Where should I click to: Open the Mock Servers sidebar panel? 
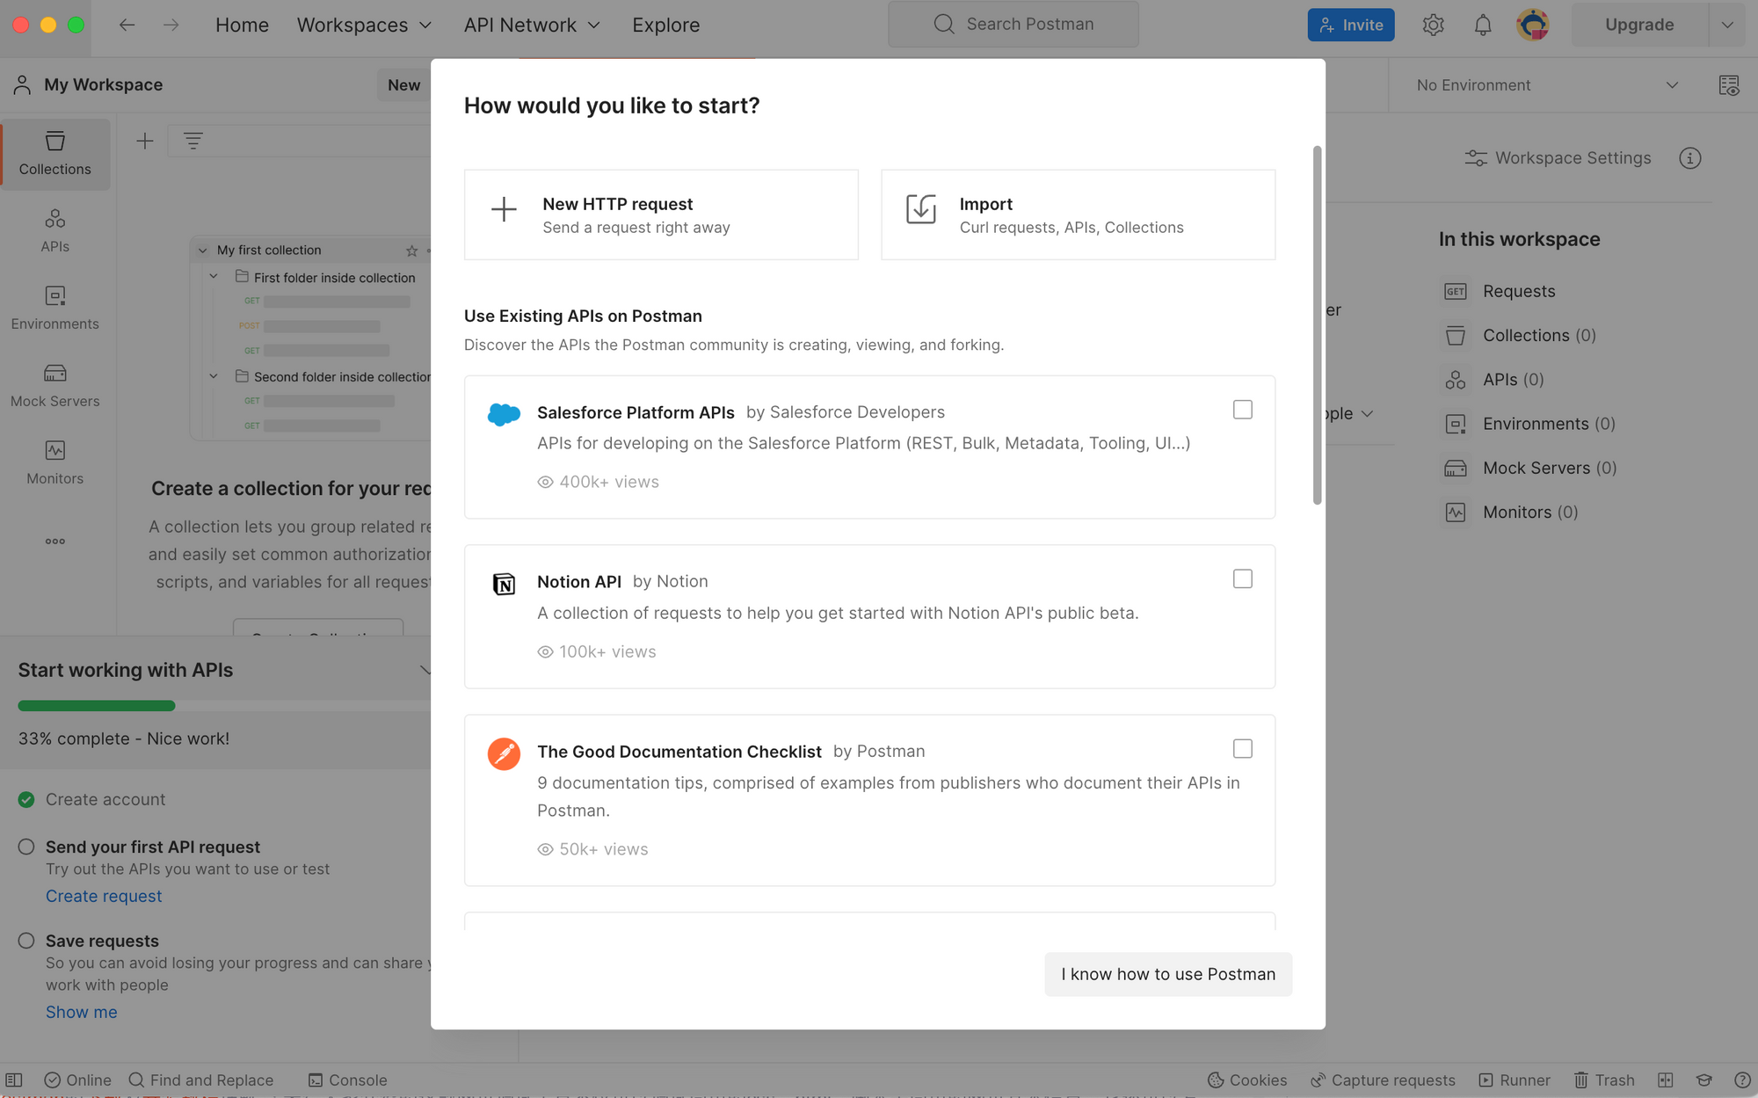[54, 385]
